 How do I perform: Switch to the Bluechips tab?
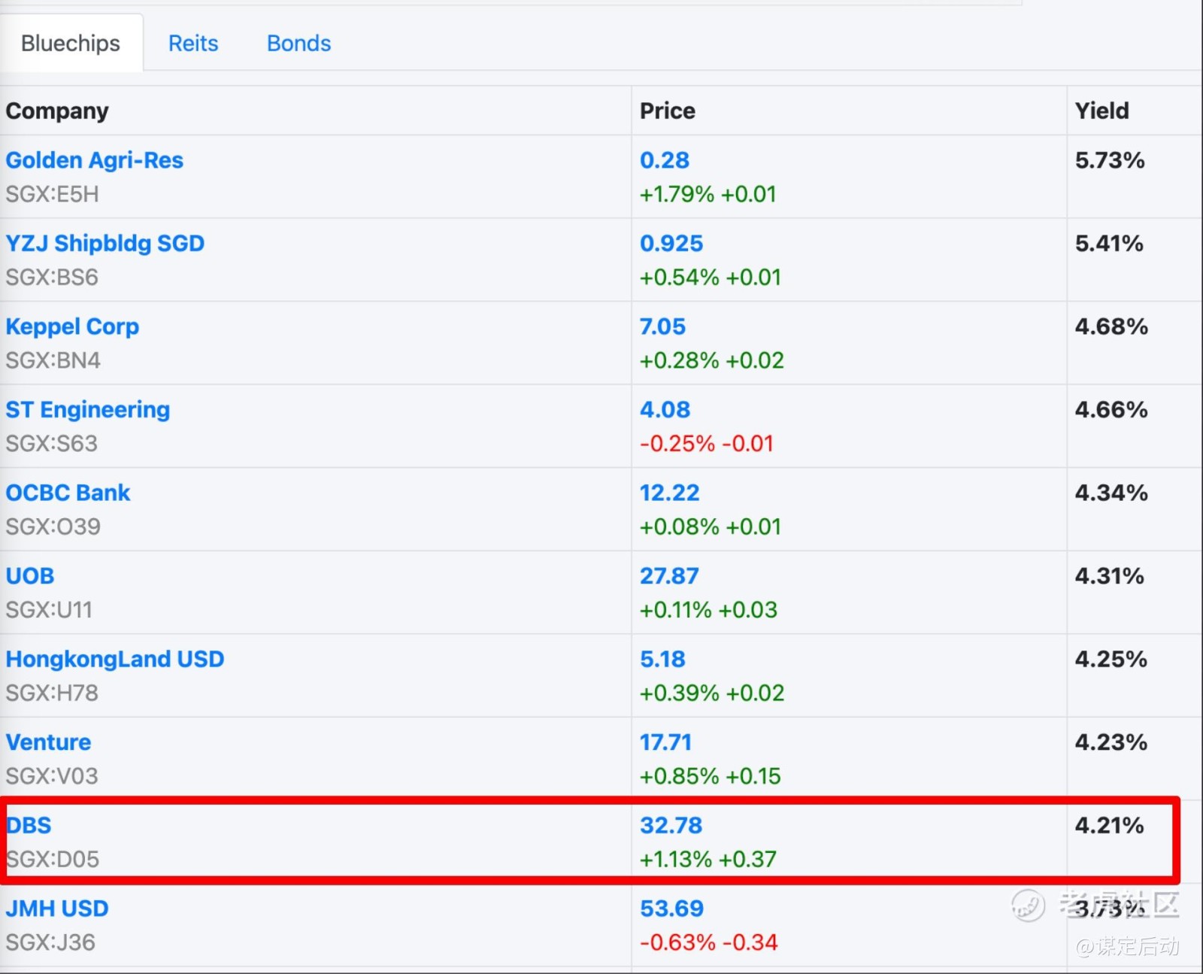point(70,44)
